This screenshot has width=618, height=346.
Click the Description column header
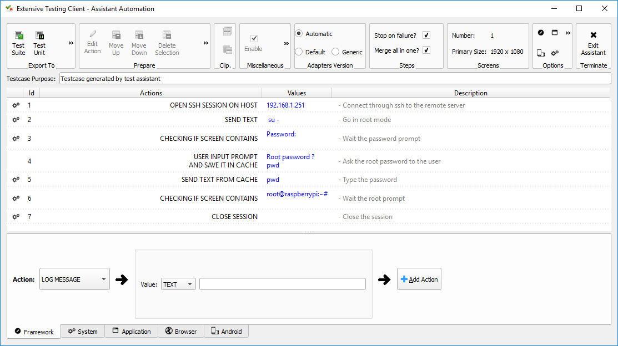(471, 93)
